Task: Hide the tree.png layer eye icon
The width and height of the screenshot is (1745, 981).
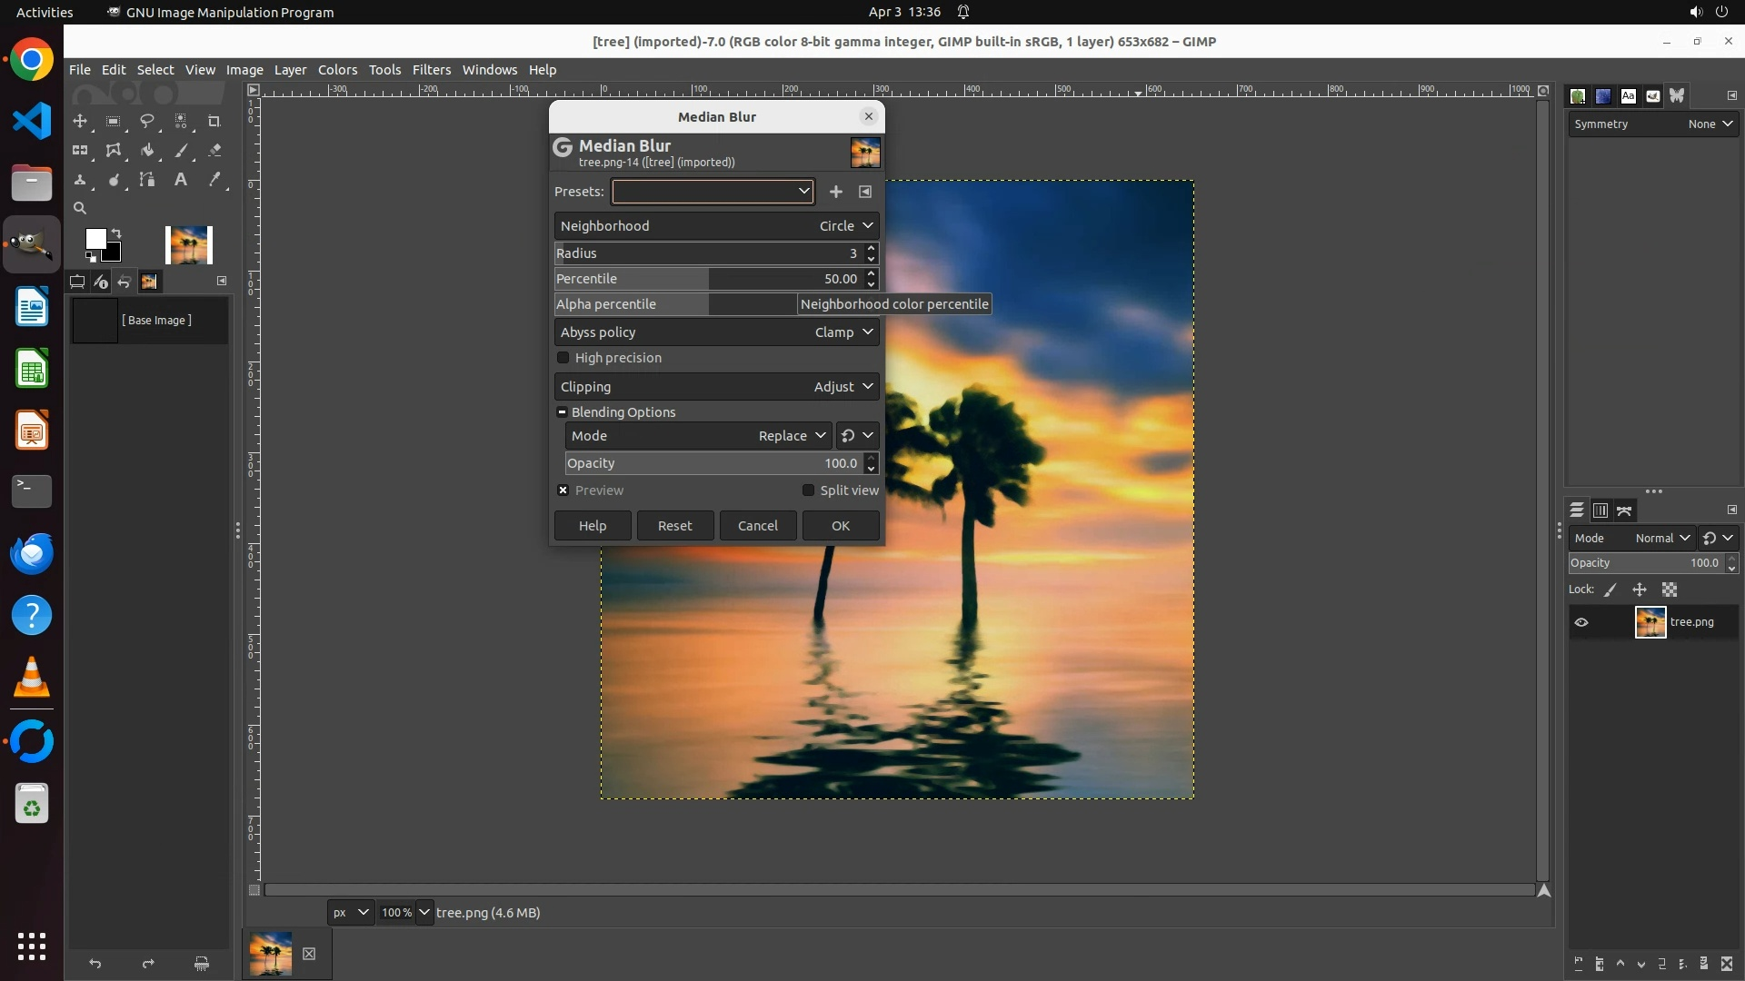Action: point(1581,622)
